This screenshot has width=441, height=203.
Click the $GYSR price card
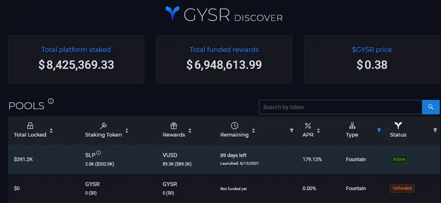tap(372, 59)
